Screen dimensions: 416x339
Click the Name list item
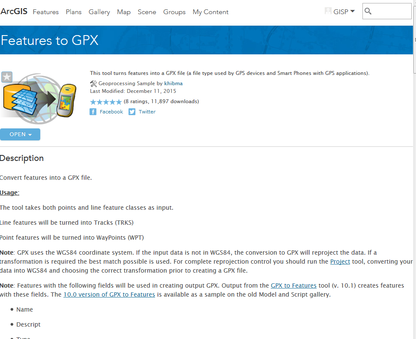(x=24, y=309)
